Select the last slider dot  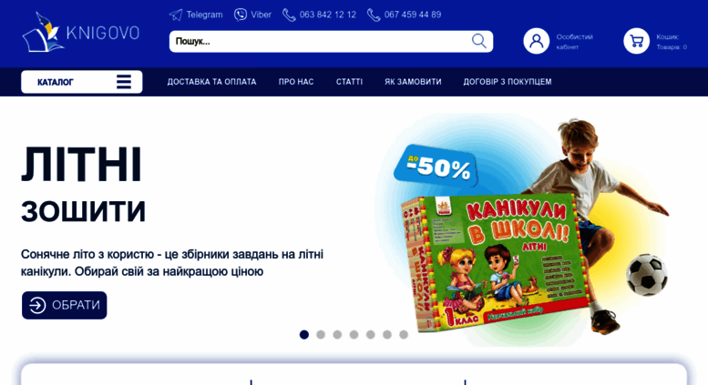(404, 335)
